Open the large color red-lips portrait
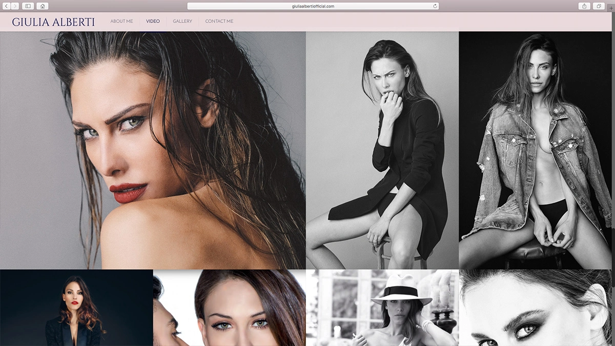Viewport: 615px width, 346px height. click(x=153, y=150)
